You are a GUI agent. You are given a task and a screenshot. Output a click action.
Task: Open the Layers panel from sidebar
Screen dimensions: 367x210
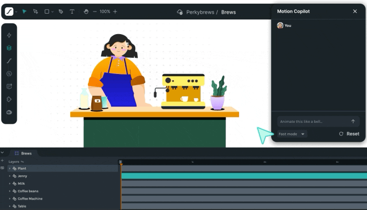(x=9, y=48)
